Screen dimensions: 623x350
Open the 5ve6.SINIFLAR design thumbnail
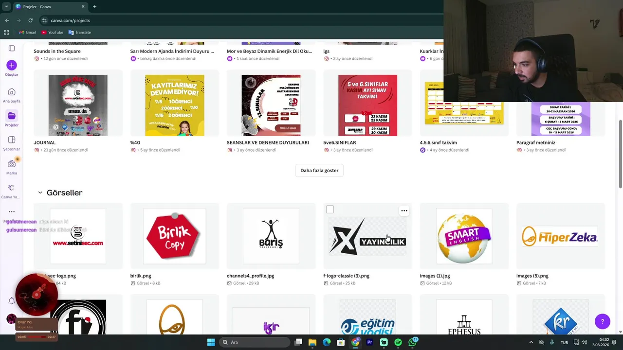pyautogui.click(x=367, y=105)
